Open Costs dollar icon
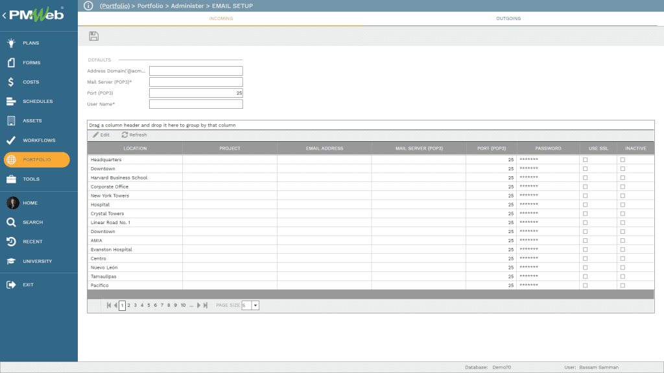The height and width of the screenshot is (373, 664). click(x=11, y=82)
